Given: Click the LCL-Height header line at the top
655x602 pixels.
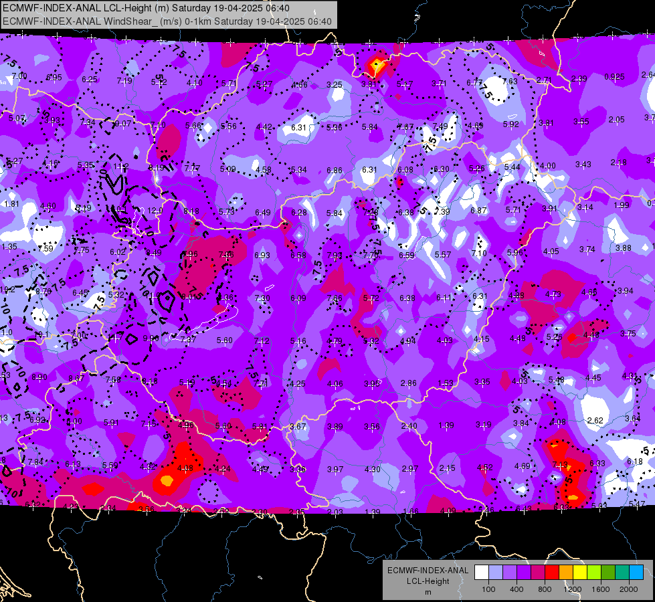Looking at the screenshot, I should [x=146, y=8].
